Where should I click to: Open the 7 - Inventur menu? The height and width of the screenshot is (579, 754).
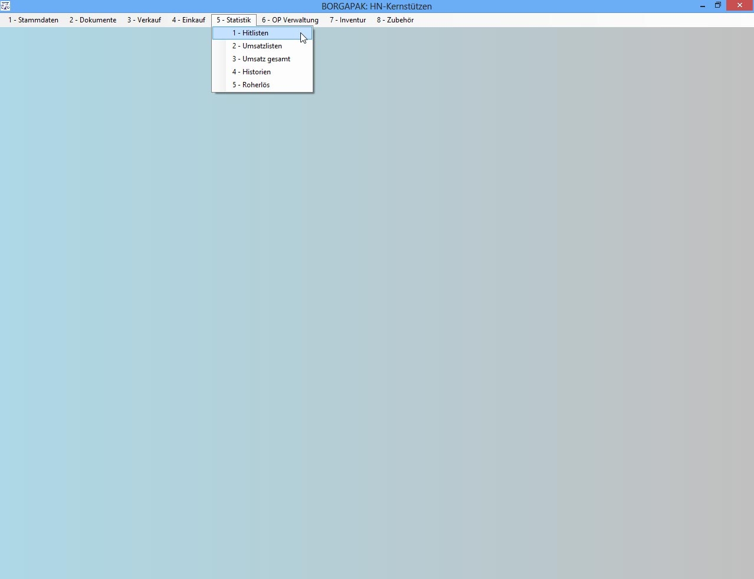pos(348,20)
